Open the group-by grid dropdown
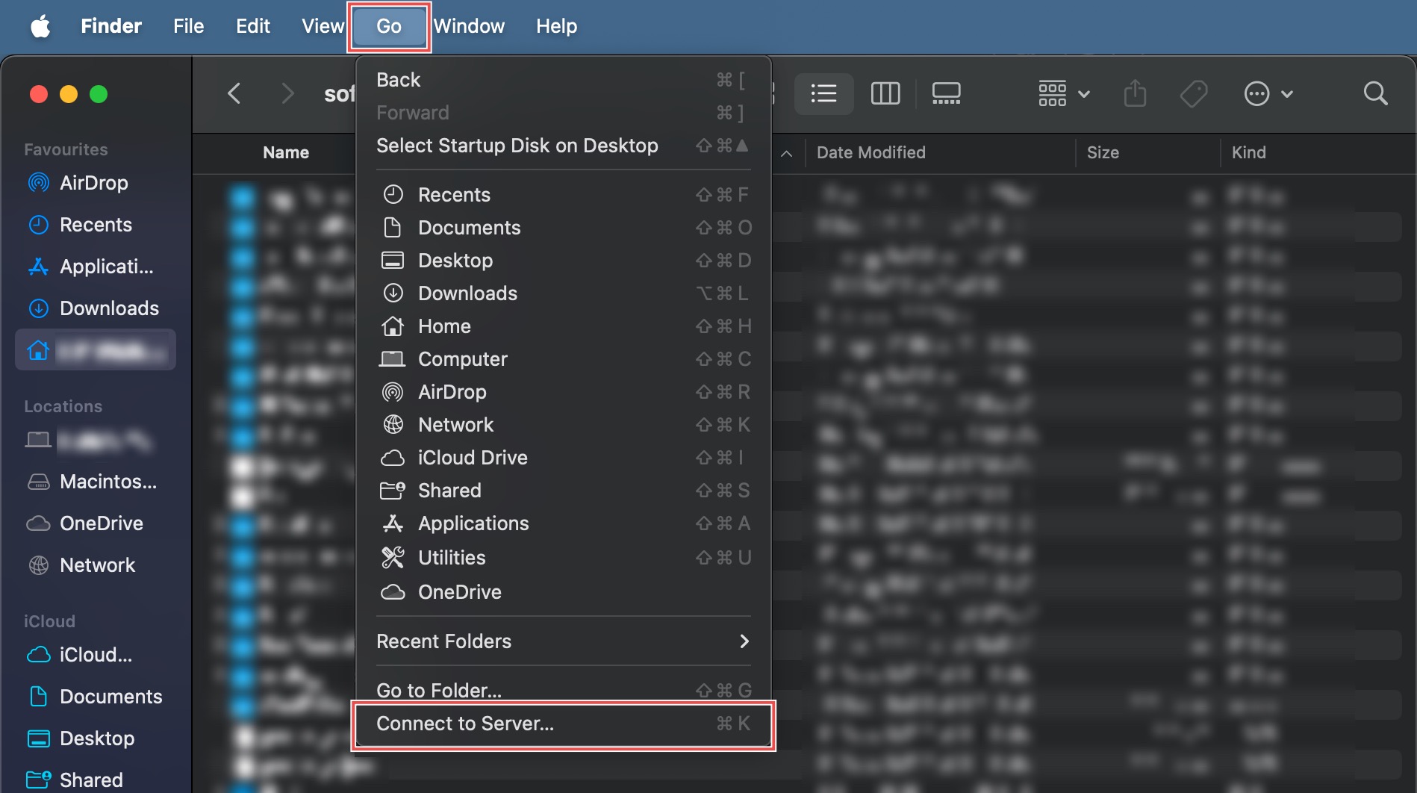This screenshot has height=793, width=1417. 1064,94
